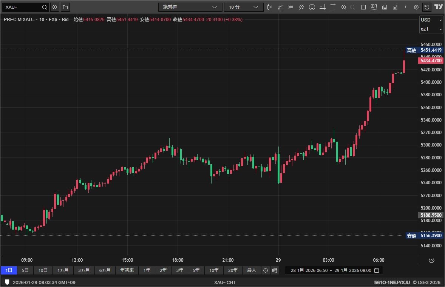Expand the 絶対値 dropdown
The height and width of the screenshot is (287, 445).
190,7
